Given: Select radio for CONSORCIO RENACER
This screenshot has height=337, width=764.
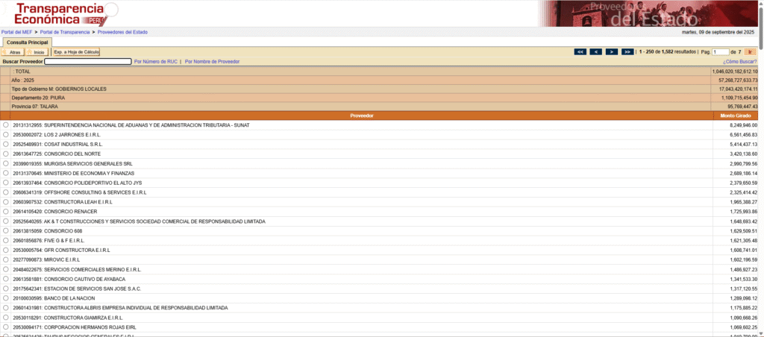Looking at the screenshot, I should pyautogui.click(x=6, y=211).
